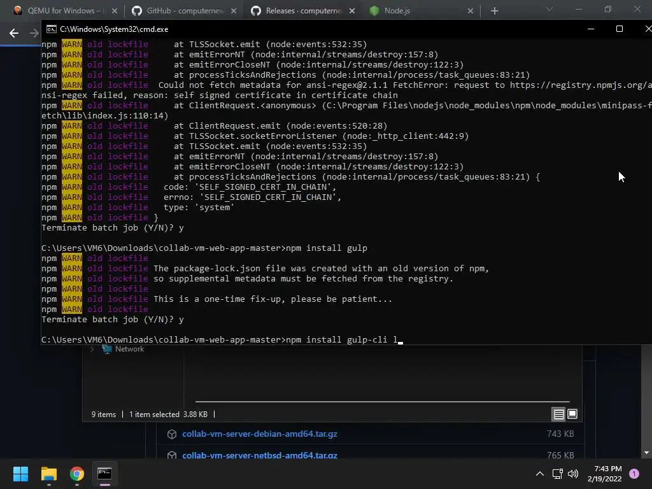Open a new browser tab

(494, 11)
